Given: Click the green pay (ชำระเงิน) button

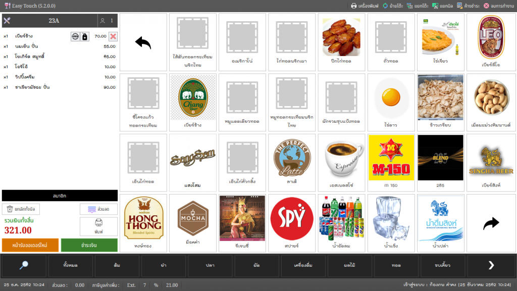Looking at the screenshot, I should click(x=89, y=245).
